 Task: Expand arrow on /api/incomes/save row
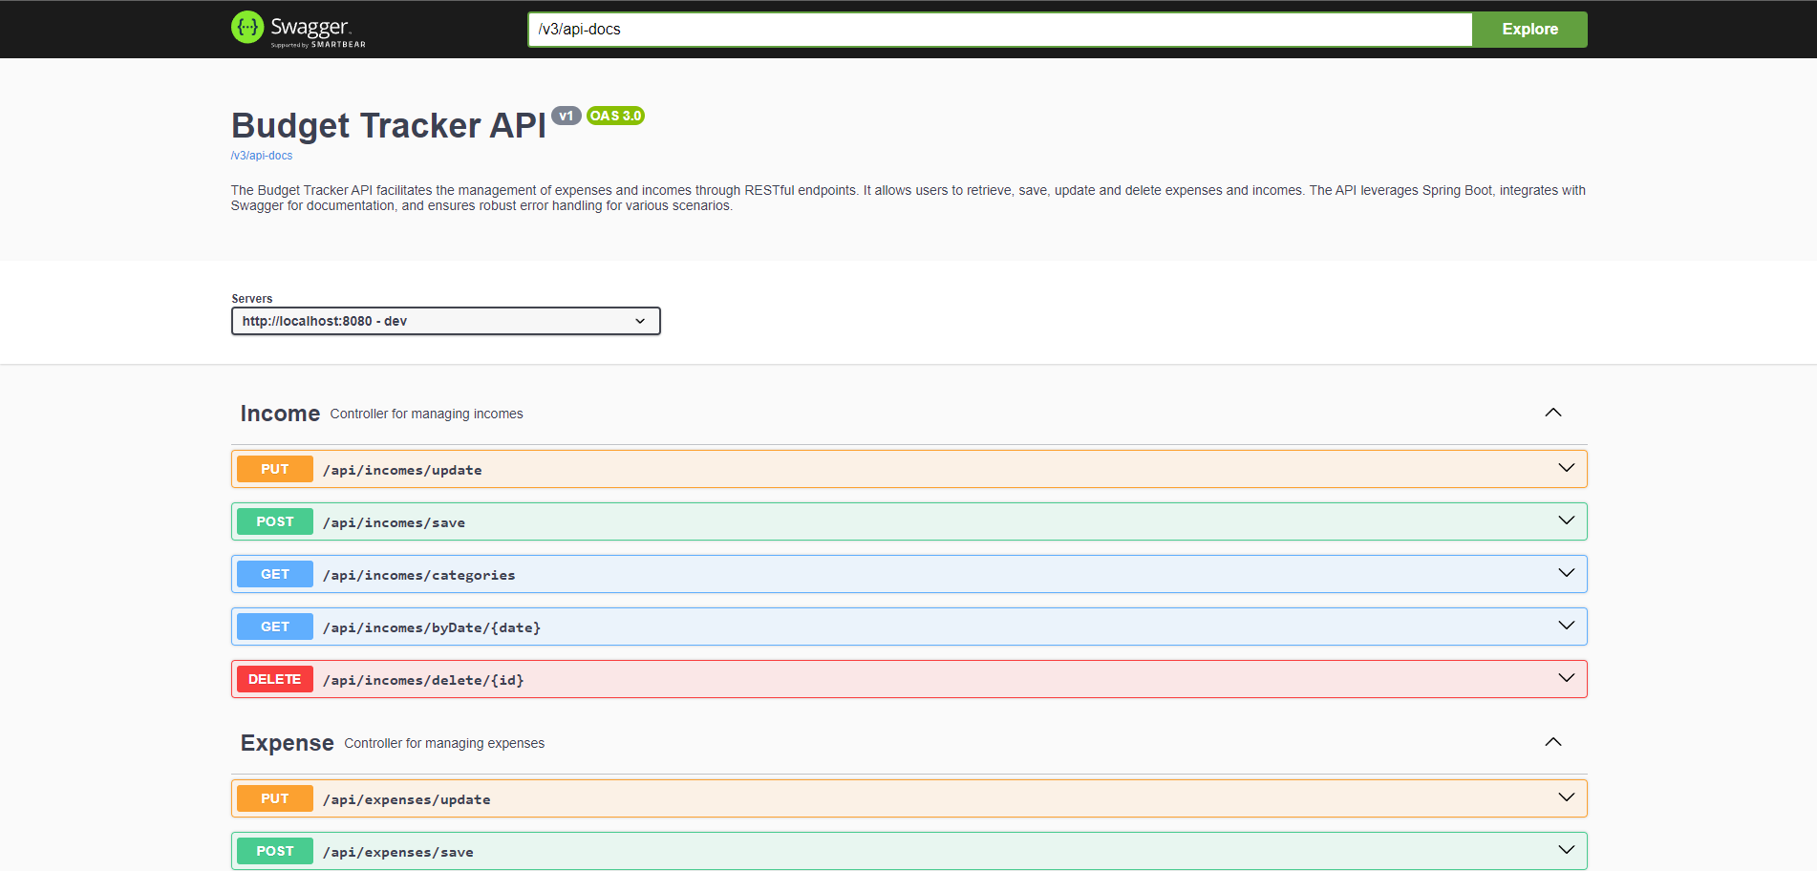pyautogui.click(x=1567, y=520)
